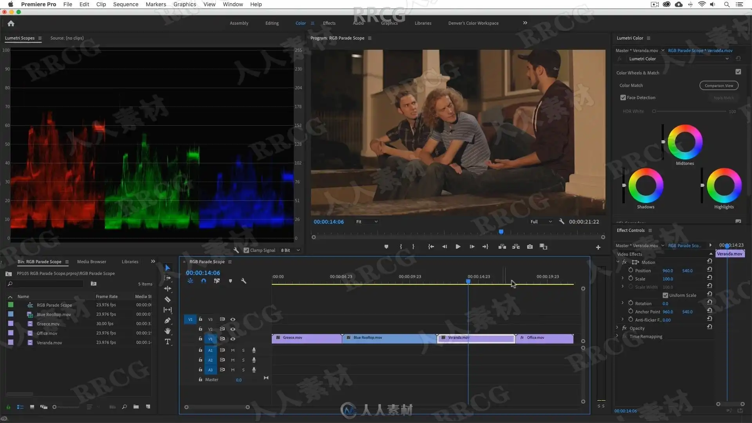This screenshot has height=423, width=752.
Task: Open the 8 Bit scope dropdown
Action: pyautogui.click(x=290, y=250)
